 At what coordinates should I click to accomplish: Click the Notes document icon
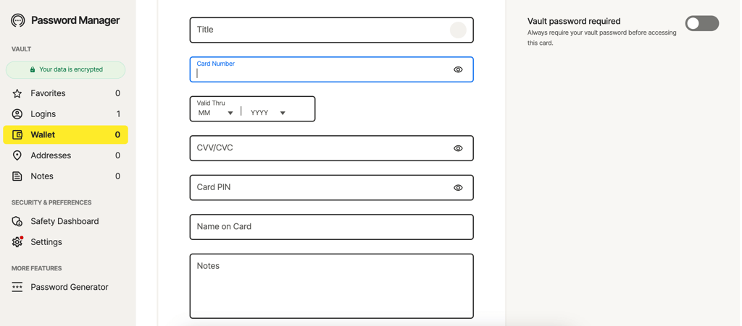point(17,176)
